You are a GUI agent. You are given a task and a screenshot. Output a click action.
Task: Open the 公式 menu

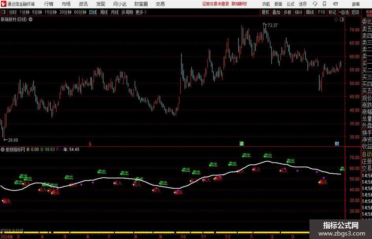click(291, 4)
